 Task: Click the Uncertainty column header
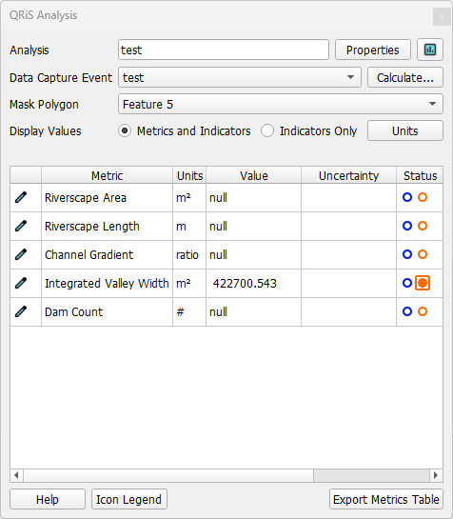click(x=348, y=175)
